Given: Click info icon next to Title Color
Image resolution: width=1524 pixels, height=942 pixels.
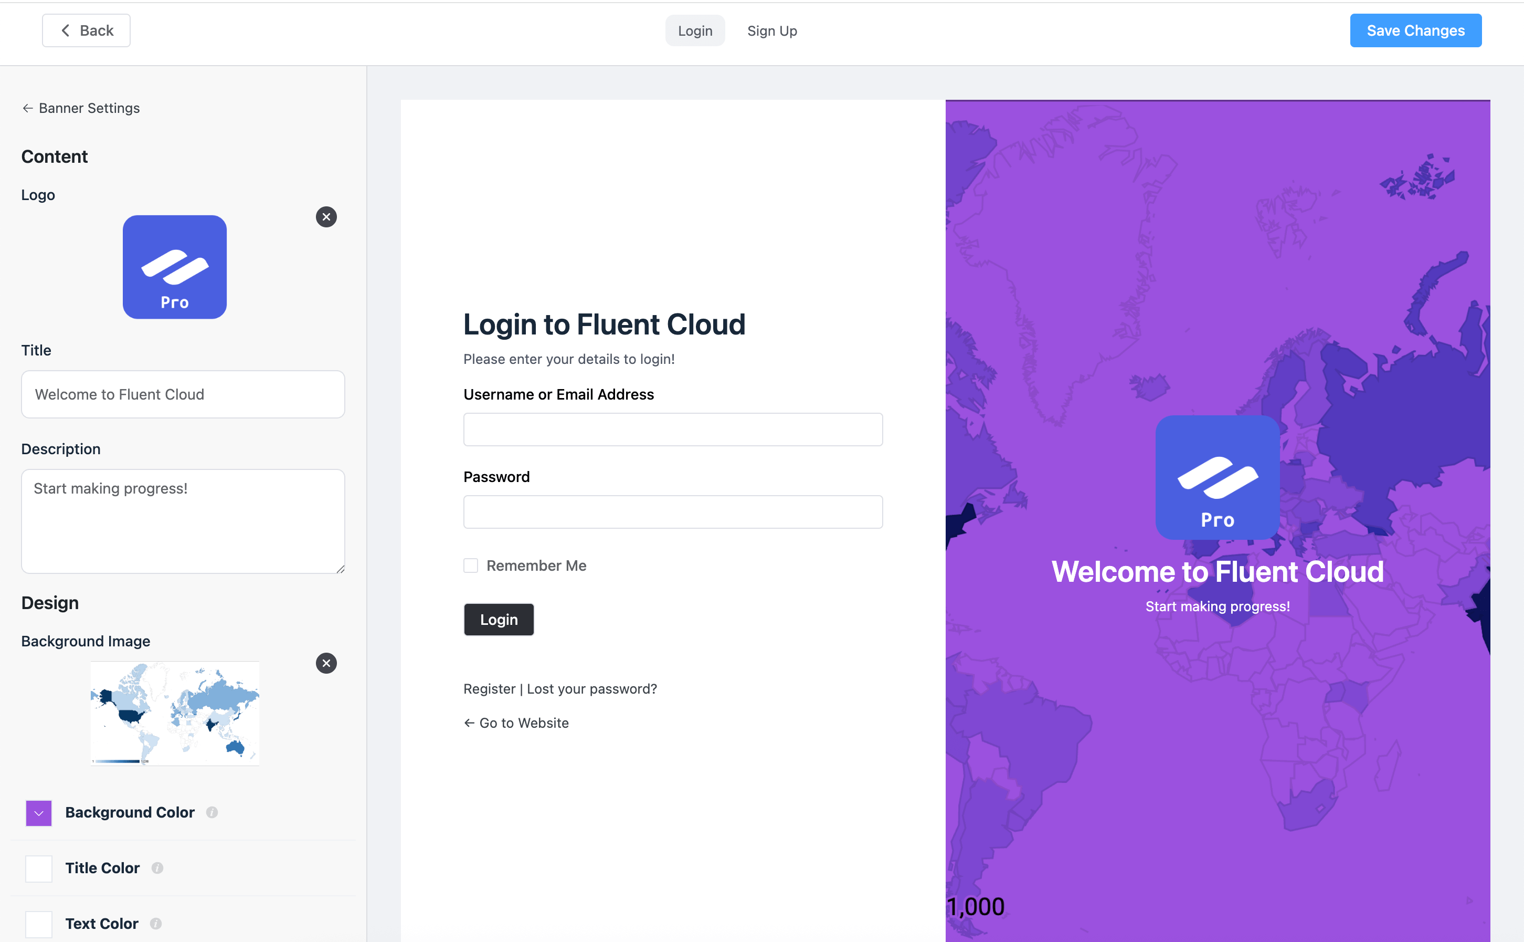Looking at the screenshot, I should coord(157,868).
